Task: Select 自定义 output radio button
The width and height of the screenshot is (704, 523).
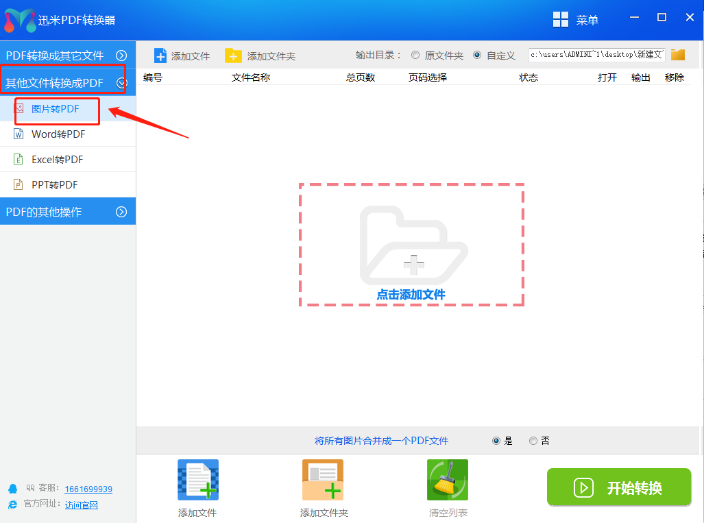Action: point(477,56)
